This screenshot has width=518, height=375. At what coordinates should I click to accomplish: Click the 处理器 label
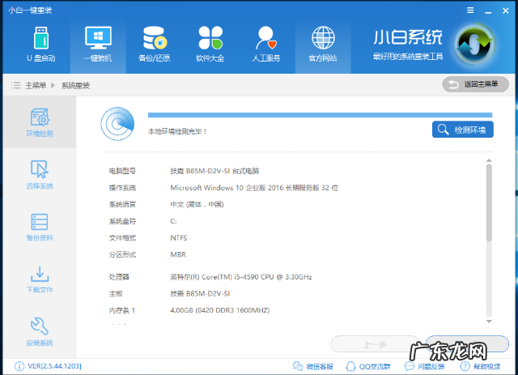pos(119,277)
